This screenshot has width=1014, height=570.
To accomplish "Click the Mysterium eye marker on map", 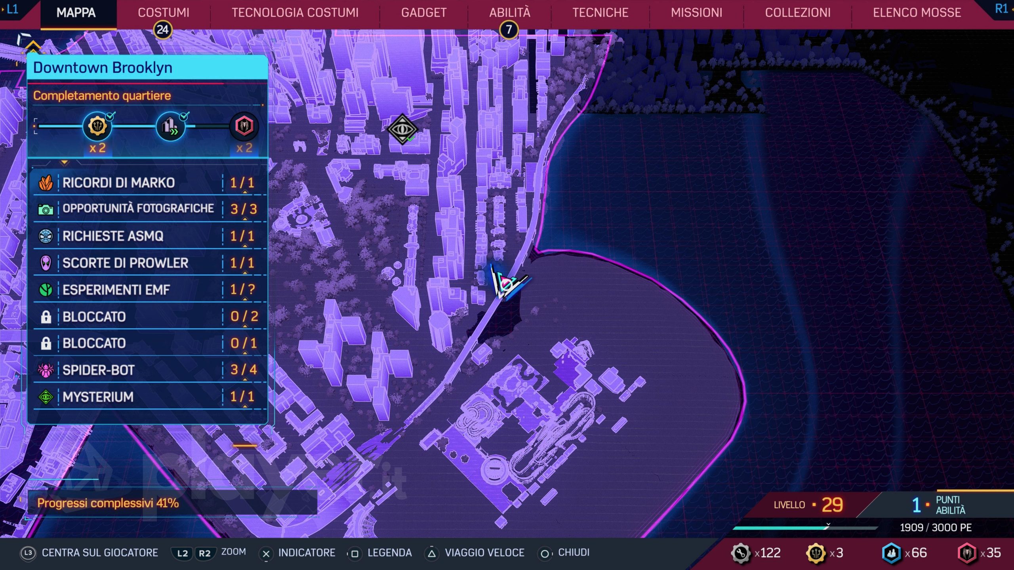I will coord(402,129).
